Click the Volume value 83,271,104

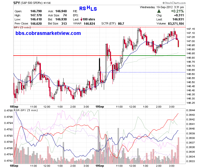(176, 24)
